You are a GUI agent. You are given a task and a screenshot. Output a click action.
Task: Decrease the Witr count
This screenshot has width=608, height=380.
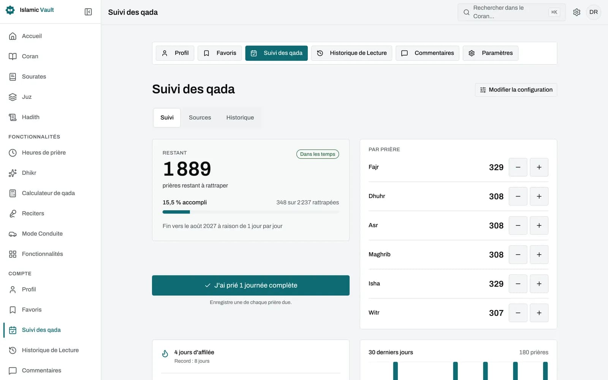518,313
